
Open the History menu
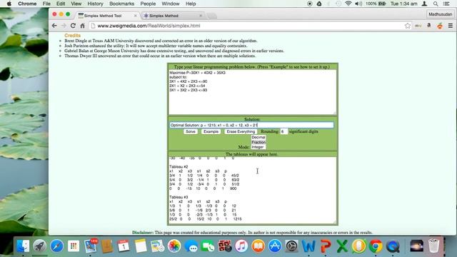(95, 4)
